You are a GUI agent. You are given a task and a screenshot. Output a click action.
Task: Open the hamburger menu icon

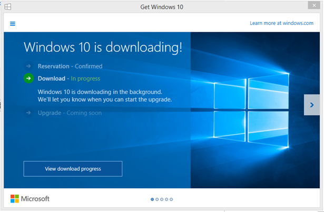13,24
